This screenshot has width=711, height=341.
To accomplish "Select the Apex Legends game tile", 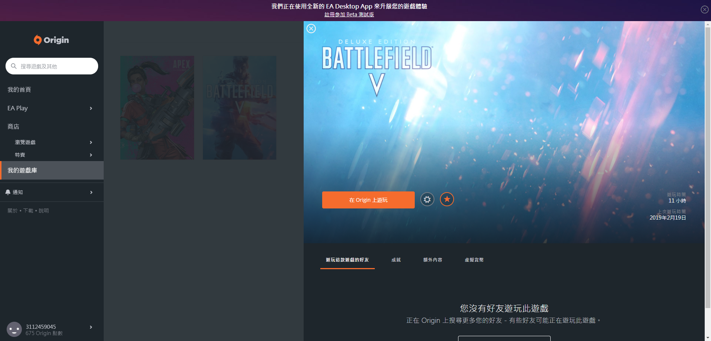I will [157, 108].
